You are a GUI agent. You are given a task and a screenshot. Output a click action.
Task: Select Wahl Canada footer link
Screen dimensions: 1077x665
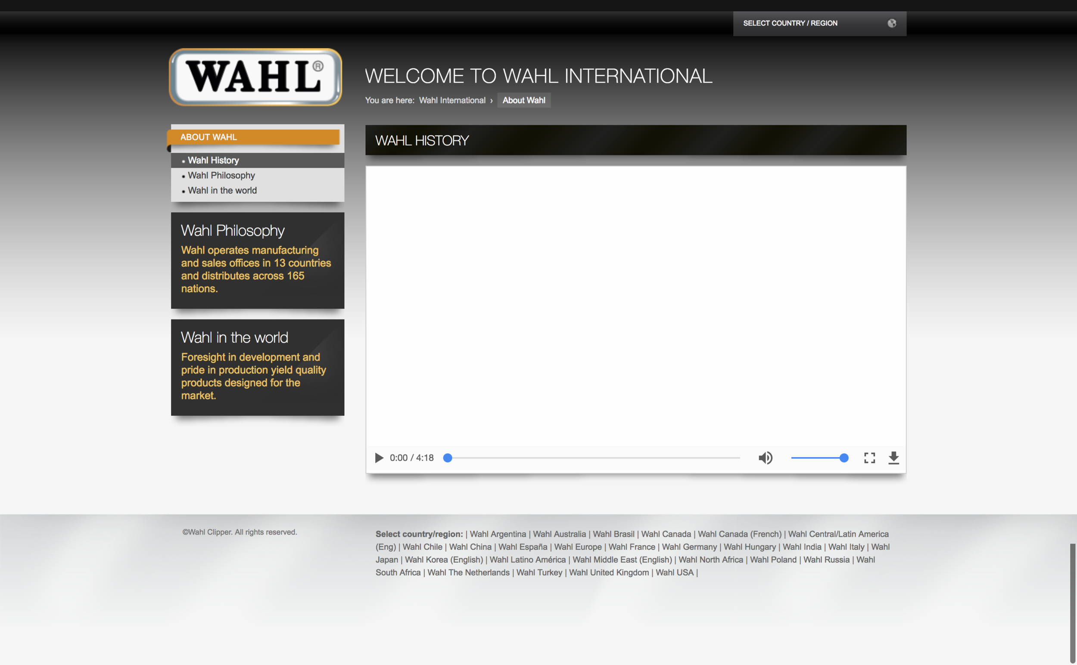click(666, 534)
